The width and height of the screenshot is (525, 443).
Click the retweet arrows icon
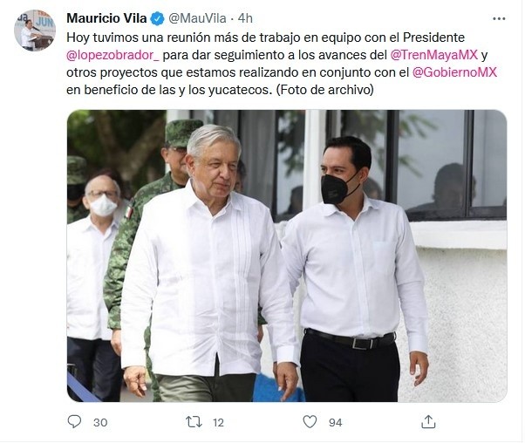[194, 422]
